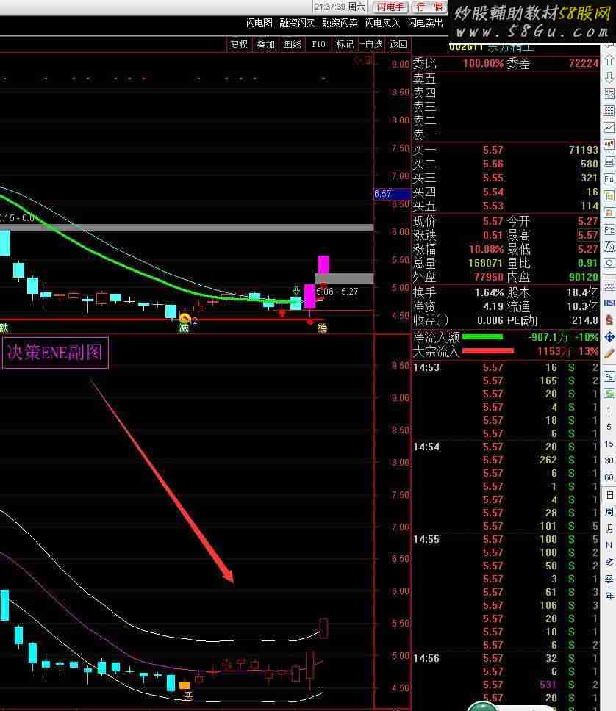Select the 多 multi-period option
This screenshot has width=616, height=711.
(609, 563)
